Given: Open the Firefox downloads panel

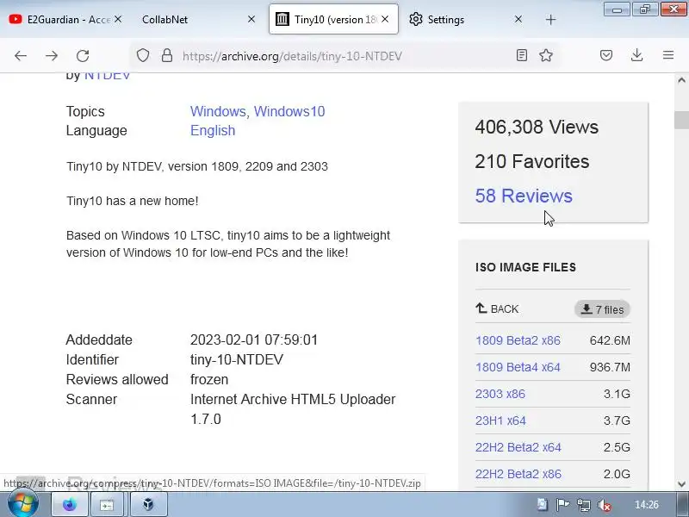Looking at the screenshot, I should tap(636, 55).
